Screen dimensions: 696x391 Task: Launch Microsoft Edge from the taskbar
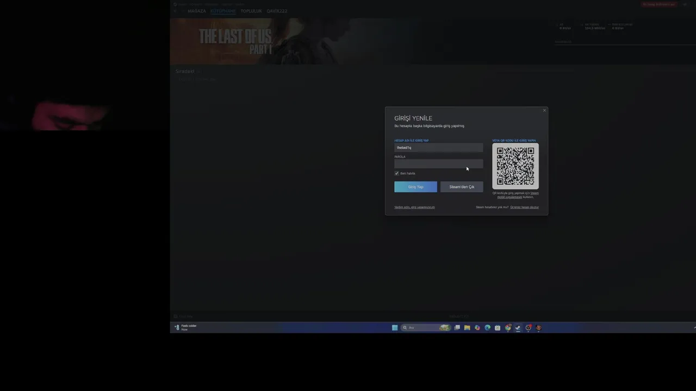click(x=487, y=327)
